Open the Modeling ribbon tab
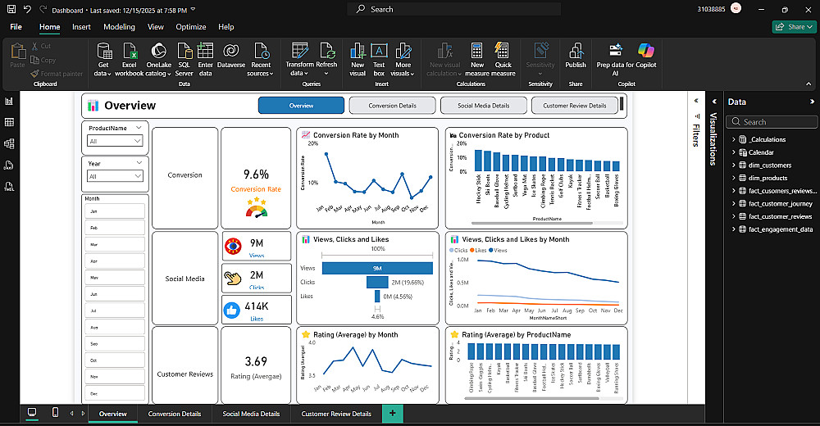This screenshot has width=820, height=426. [x=119, y=27]
